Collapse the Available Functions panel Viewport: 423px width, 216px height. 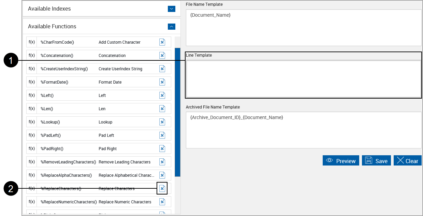172,26
